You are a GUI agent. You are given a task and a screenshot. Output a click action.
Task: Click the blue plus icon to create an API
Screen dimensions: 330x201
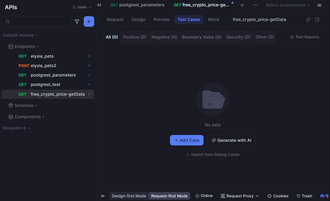click(x=89, y=21)
